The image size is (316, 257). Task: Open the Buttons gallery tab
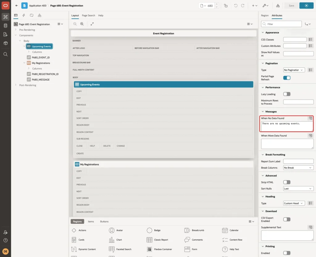pos(104,221)
